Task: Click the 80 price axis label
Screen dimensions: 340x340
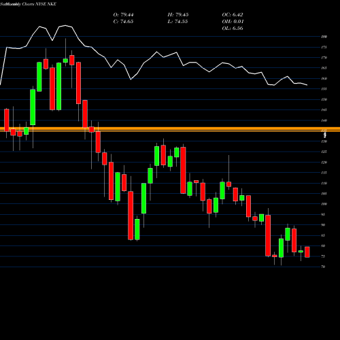Action: tap(323, 245)
